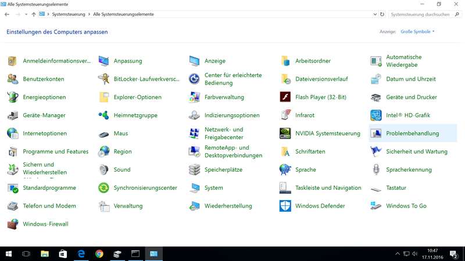Go to Netzwerk- und Freigabecenter

coord(224,133)
